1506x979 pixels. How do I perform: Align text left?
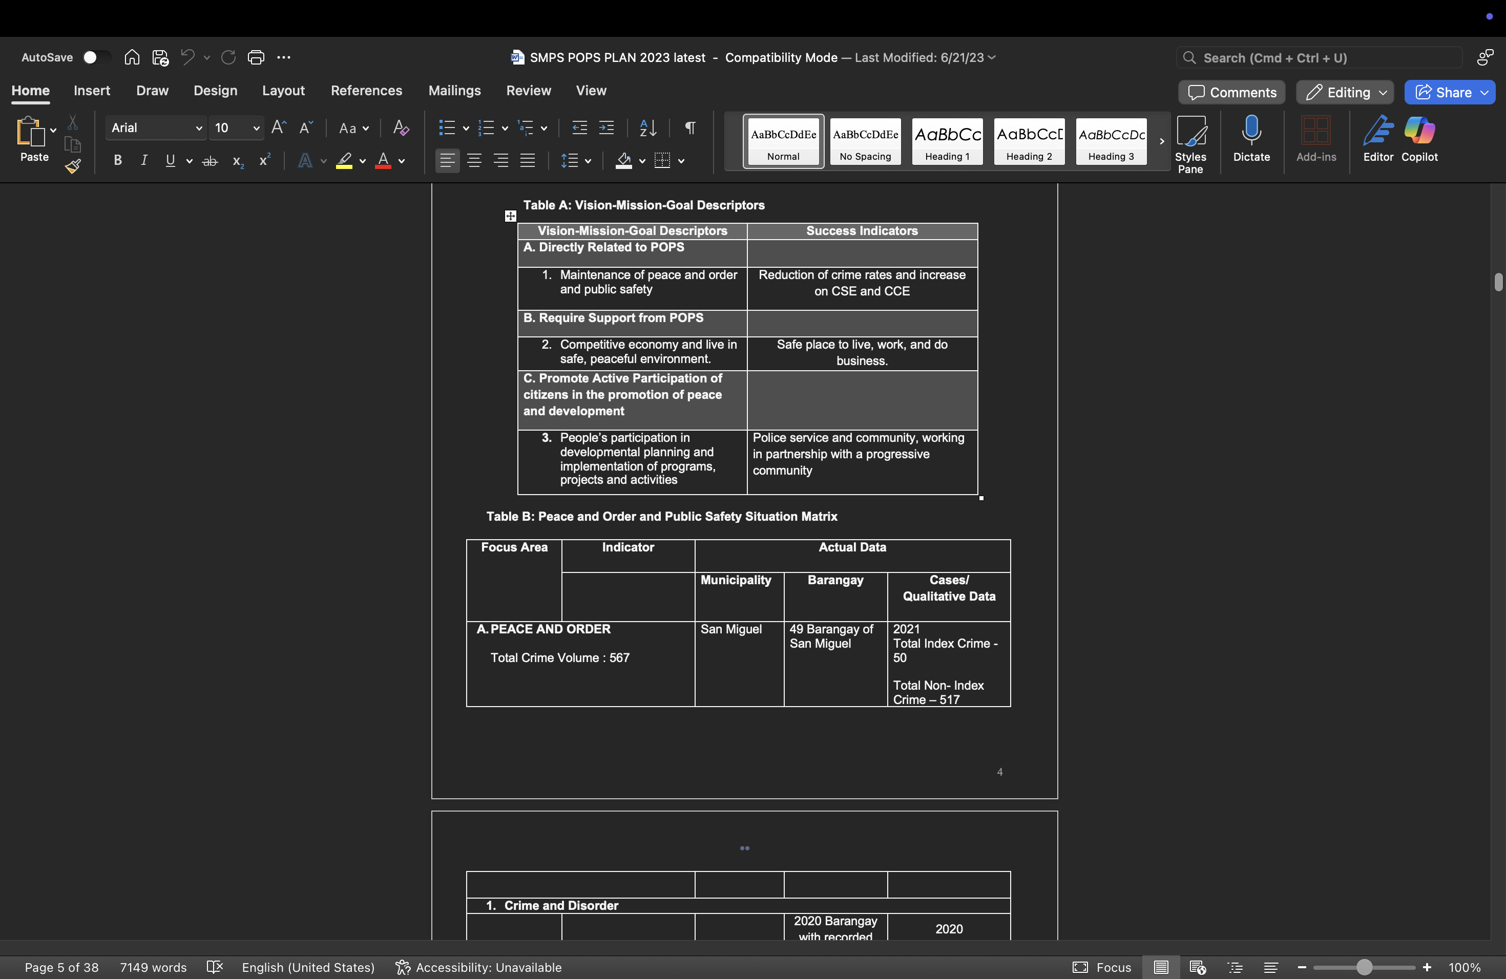[447, 161]
